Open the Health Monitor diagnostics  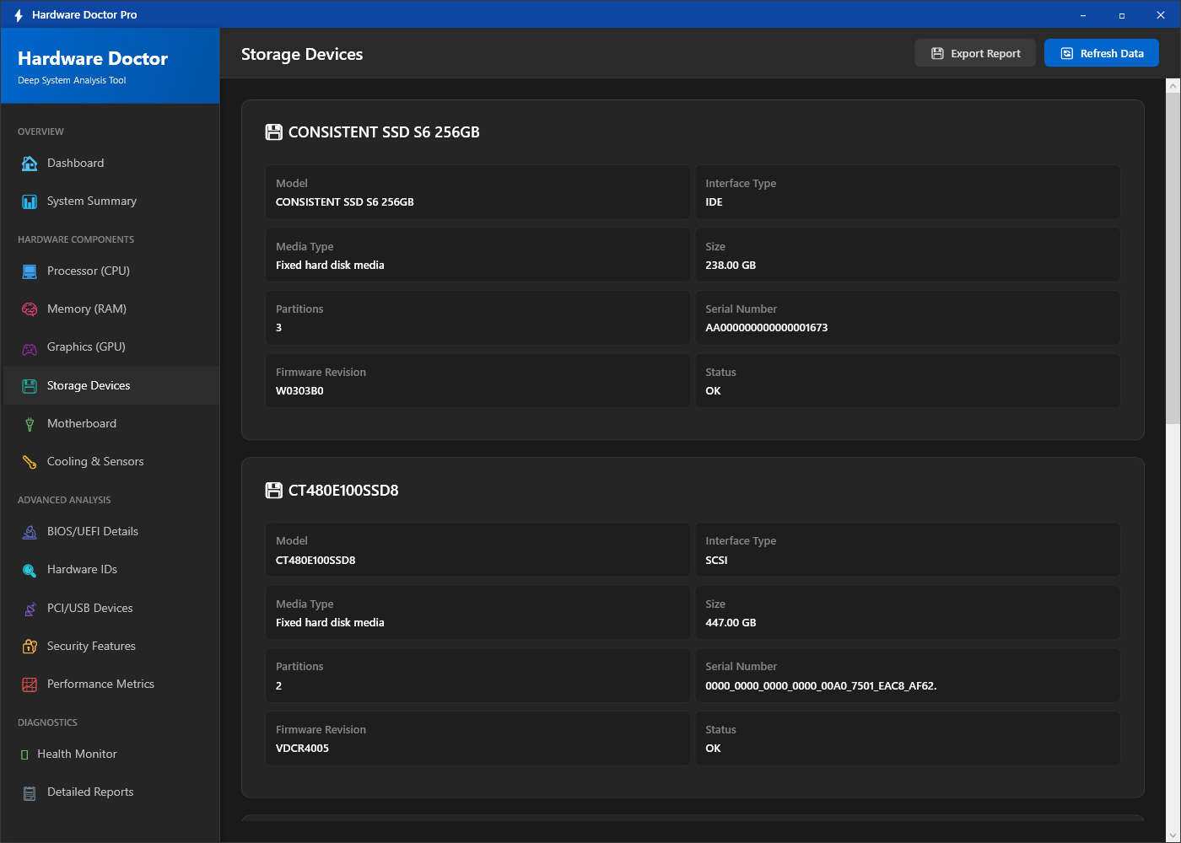point(111,754)
